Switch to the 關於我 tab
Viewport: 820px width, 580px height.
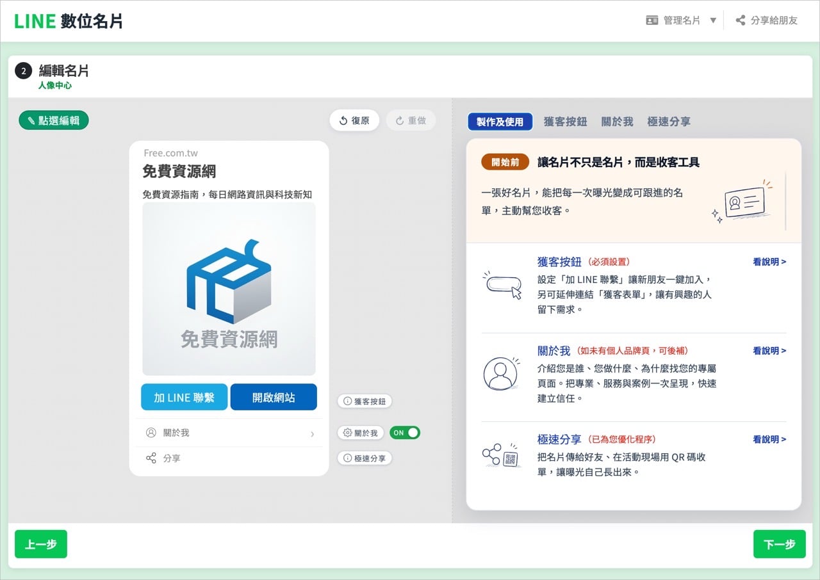point(617,122)
